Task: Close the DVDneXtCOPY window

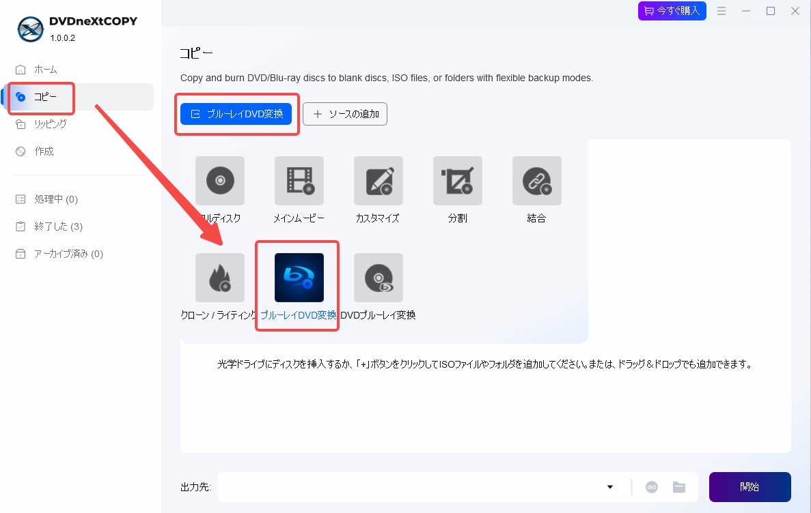Action: [x=795, y=11]
